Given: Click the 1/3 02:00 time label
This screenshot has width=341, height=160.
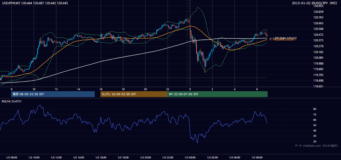Looking at the screenshot, I should click(212, 157).
